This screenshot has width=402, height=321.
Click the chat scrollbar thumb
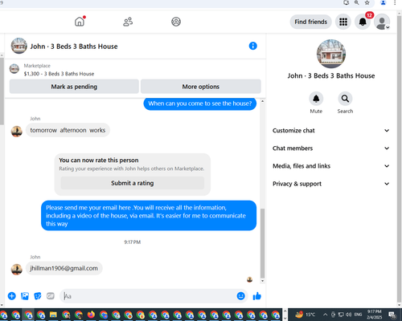pos(262,243)
